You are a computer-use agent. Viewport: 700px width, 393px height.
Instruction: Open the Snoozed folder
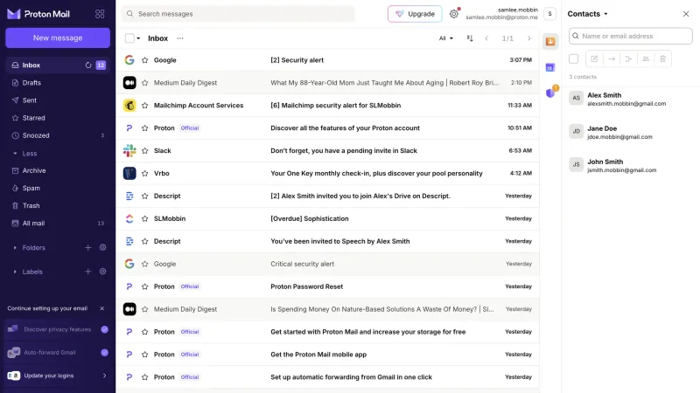58,135
